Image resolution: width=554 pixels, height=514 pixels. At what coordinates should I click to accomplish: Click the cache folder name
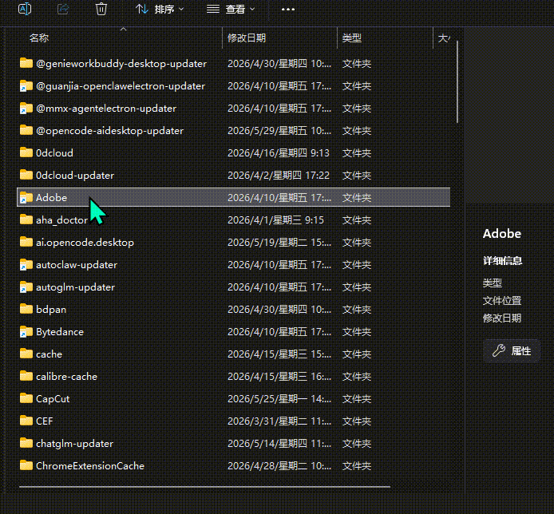[x=49, y=354]
